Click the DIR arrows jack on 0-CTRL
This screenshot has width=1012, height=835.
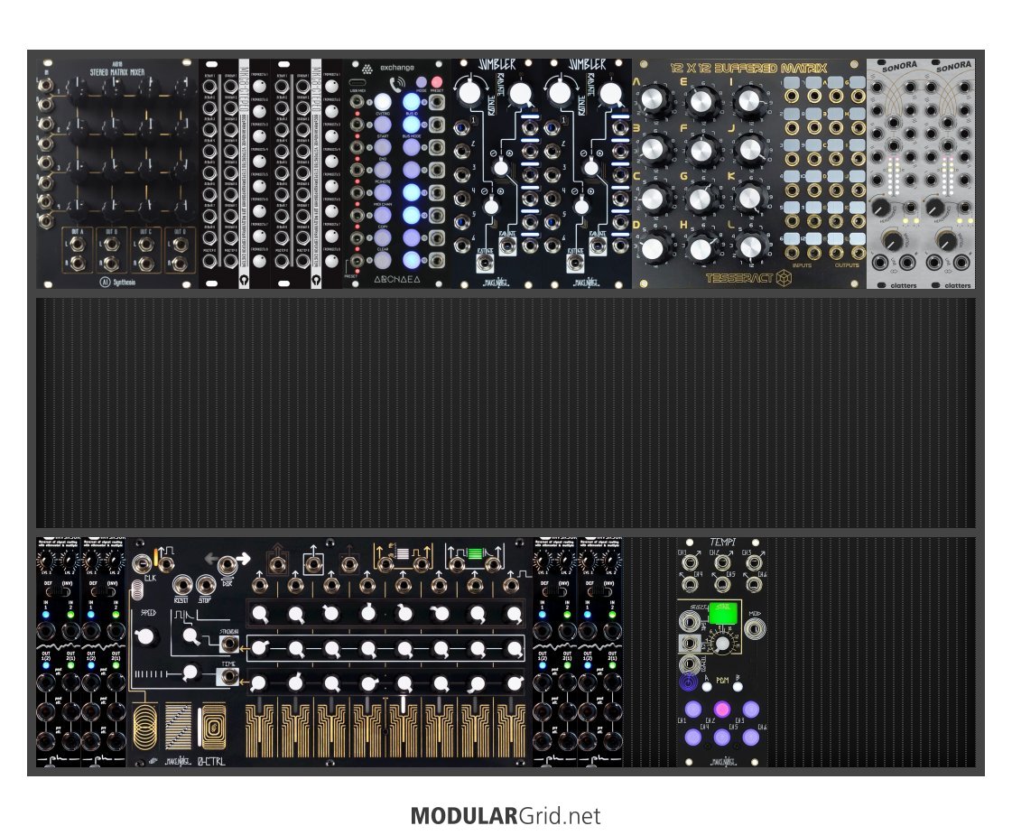coord(227,565)
